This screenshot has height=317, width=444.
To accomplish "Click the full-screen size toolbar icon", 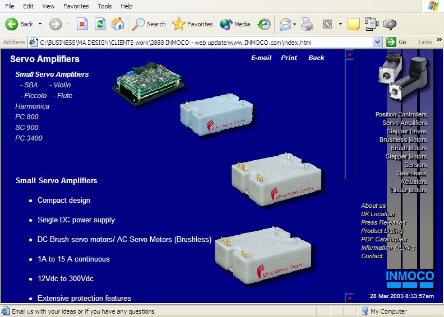I will [x=327, y=24].
